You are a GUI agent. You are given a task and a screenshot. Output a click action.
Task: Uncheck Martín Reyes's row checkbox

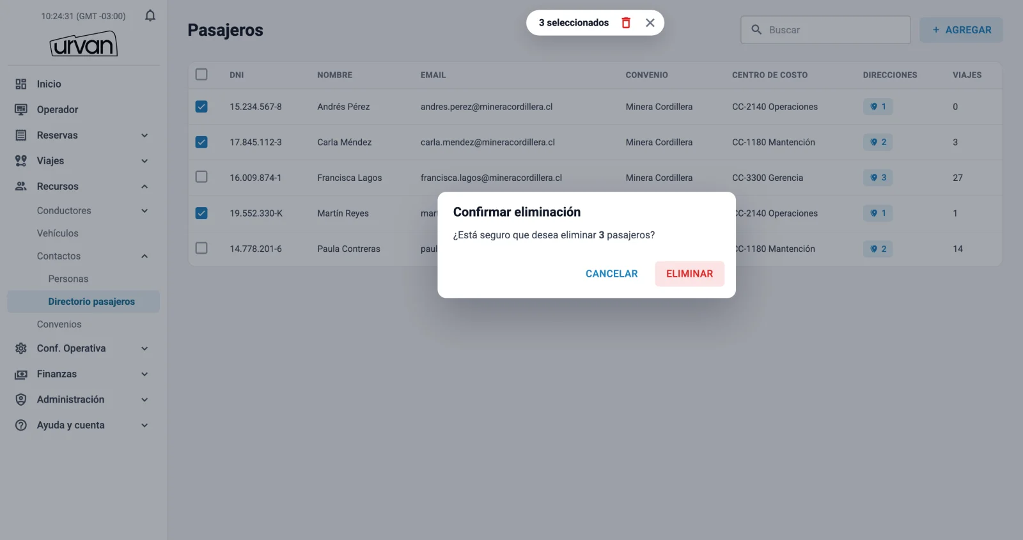point(201,213)
